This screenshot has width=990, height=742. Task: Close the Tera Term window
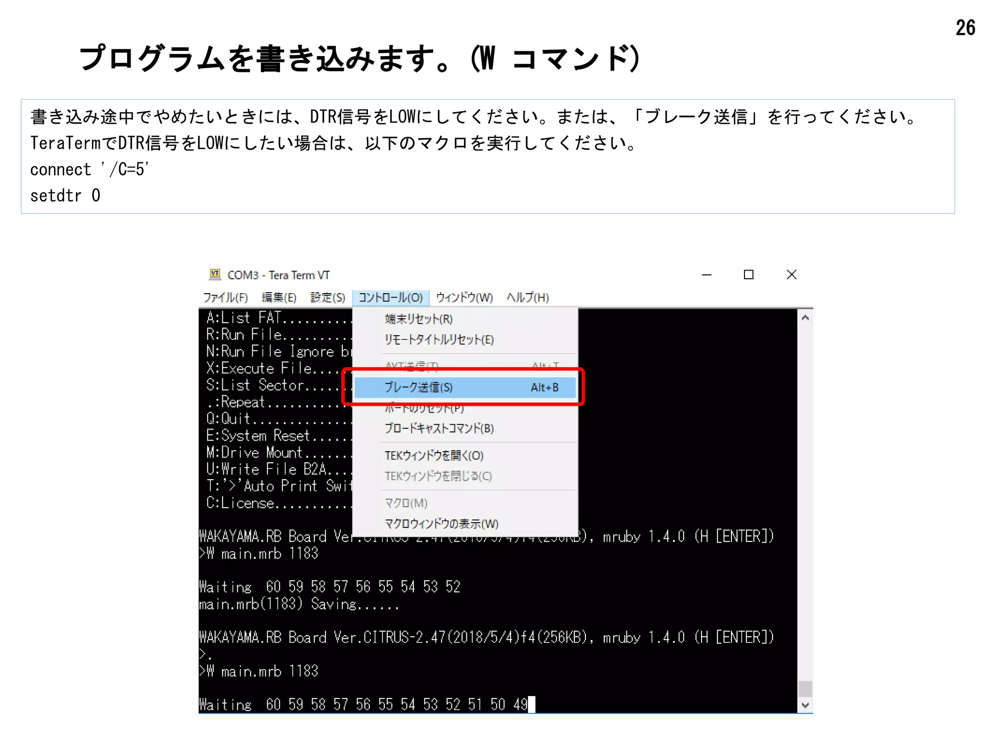point(791,275)
